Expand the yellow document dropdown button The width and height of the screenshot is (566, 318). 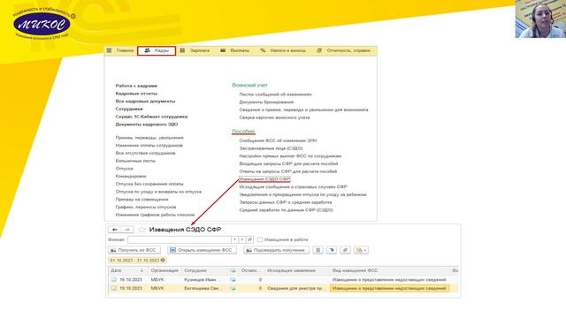pyautogui.click(x=361, y=250)
